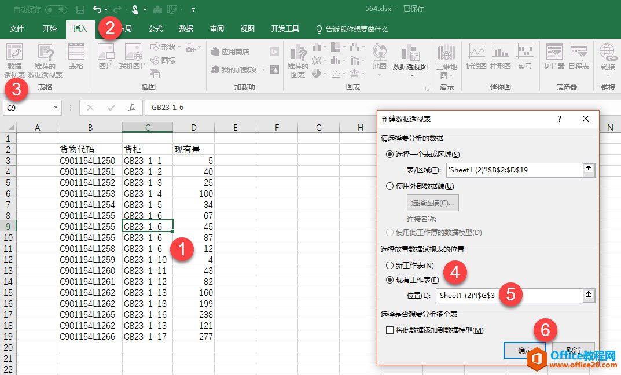Select the use external data source option
Viewport: 621px width, 375px height.
(x=389, y=186)
